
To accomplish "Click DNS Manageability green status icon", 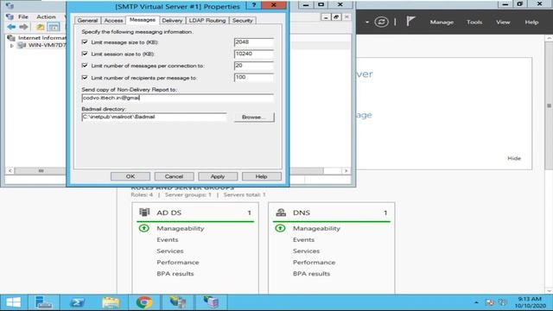I will 280,228.
